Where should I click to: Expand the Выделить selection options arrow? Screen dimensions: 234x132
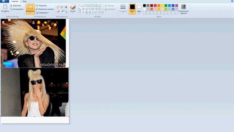point(30,13)
